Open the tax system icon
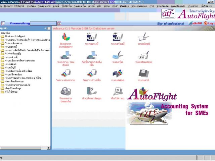The width and height of the screenshot is (215, 161). click(143, 73)
